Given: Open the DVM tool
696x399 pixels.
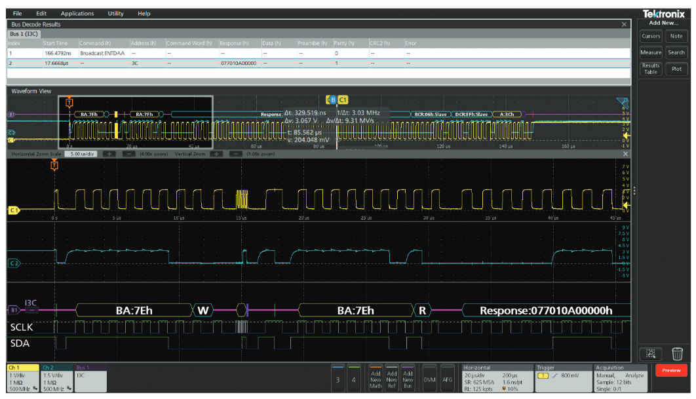Looking at the screenshot, I should (429, 378).
